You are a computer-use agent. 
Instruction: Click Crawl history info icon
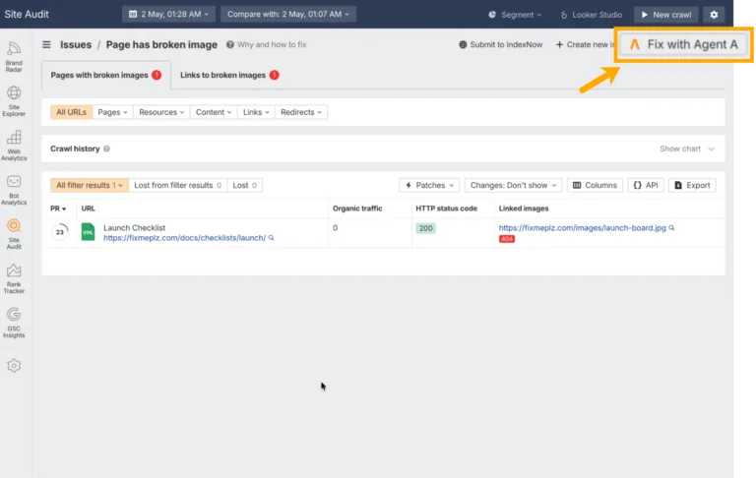click(x=106, y=149)
